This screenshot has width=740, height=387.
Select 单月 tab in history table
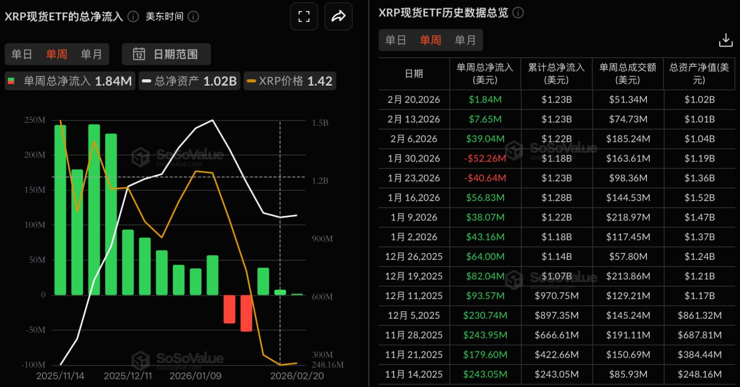465,40
